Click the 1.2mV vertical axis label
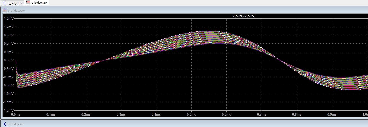Screen dimensions: 368x127 9,27
